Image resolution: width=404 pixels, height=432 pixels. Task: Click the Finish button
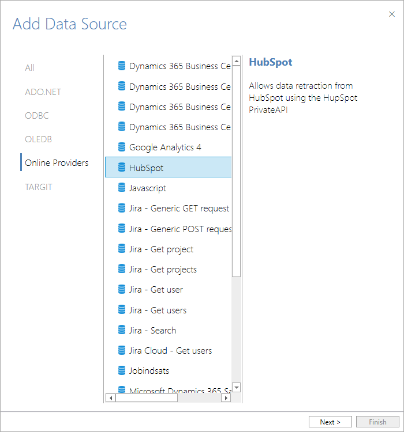click(377, 422)
